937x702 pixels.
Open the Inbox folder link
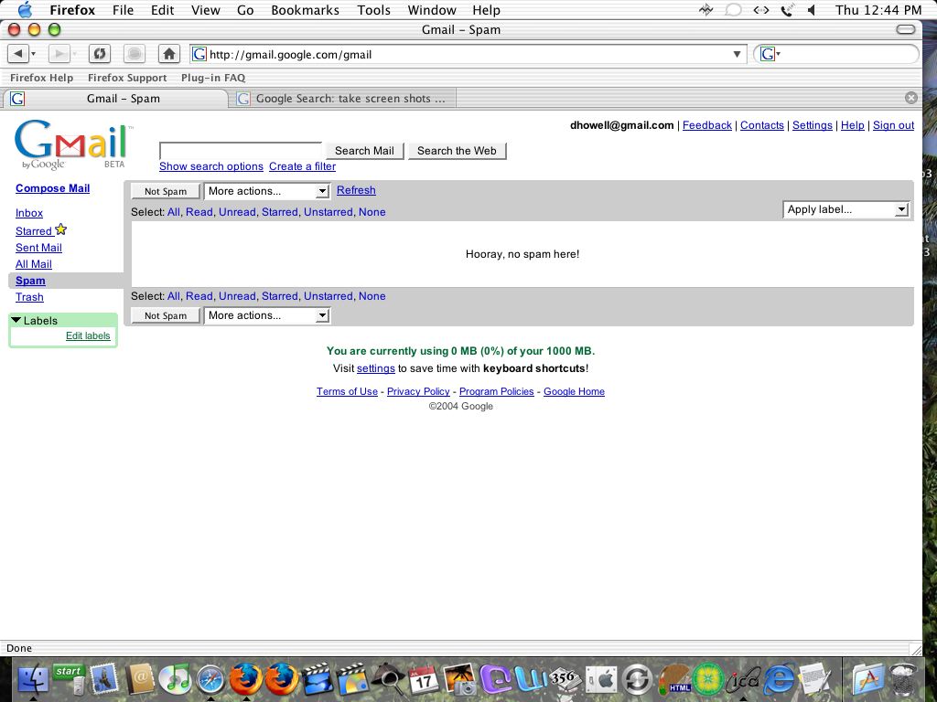click(x=29, y=213)
